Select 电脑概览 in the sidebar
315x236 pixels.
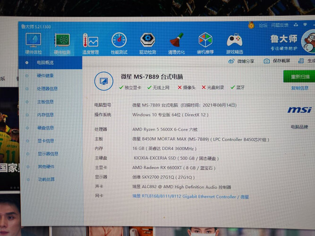(x=50, y=63)
